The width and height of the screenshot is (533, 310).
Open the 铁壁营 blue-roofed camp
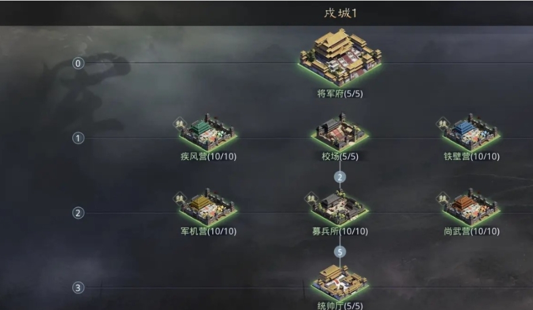click(471, 133)
